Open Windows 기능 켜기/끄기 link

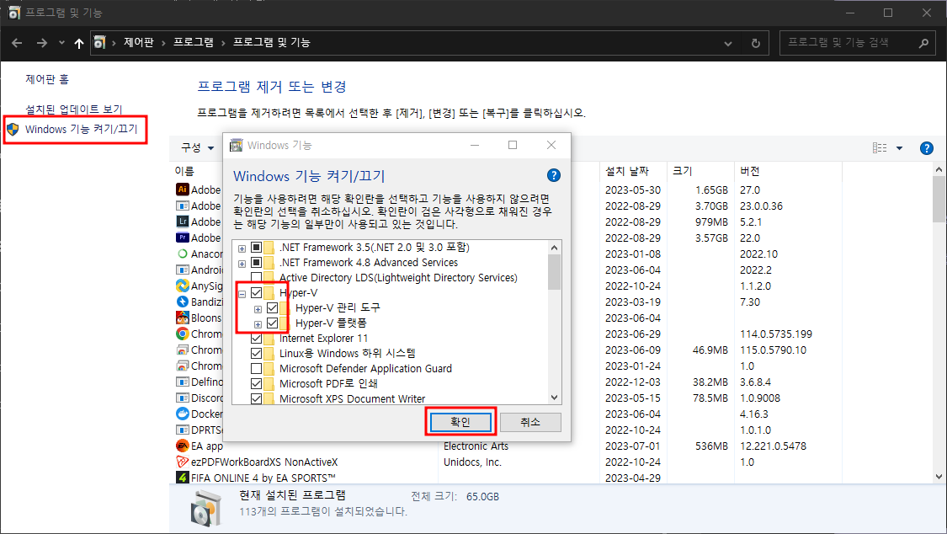point(82,129)
